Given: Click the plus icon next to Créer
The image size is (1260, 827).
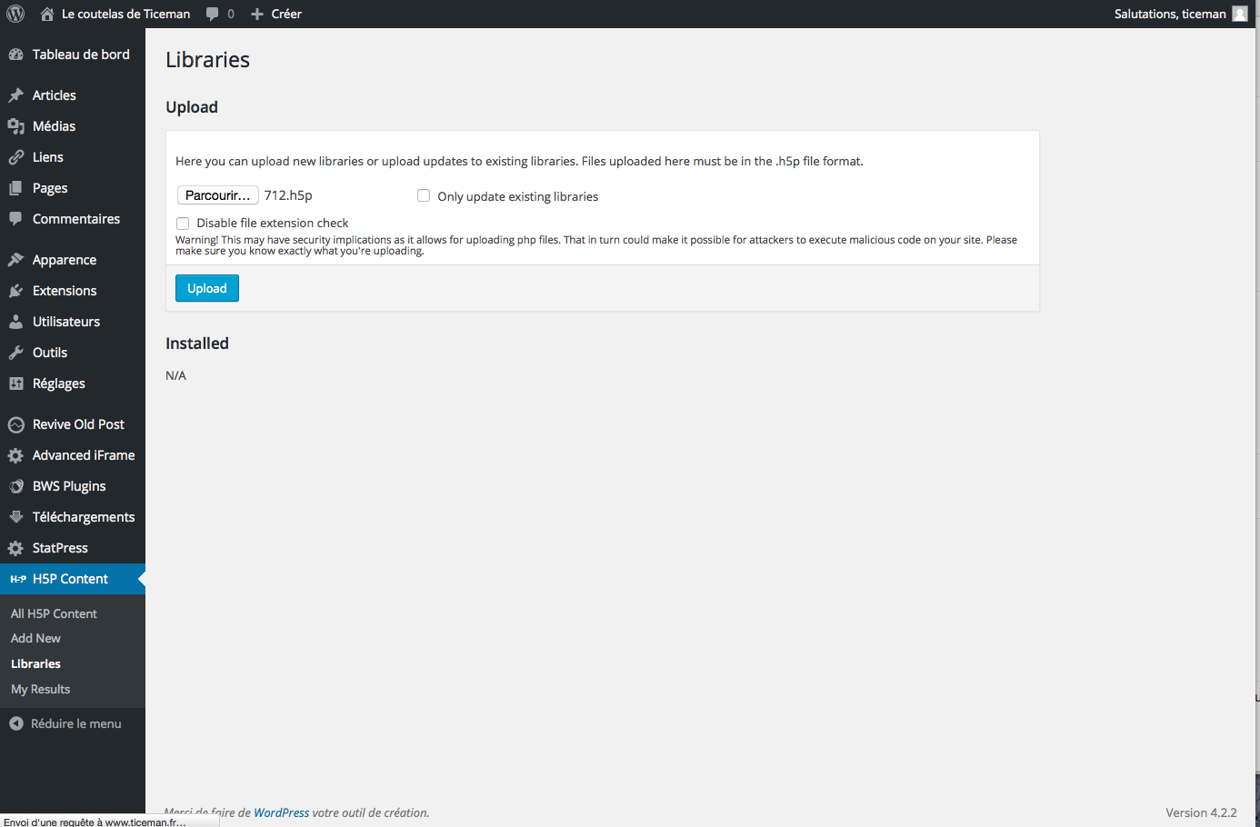Looking at the screenshot, I should (257, 14).
